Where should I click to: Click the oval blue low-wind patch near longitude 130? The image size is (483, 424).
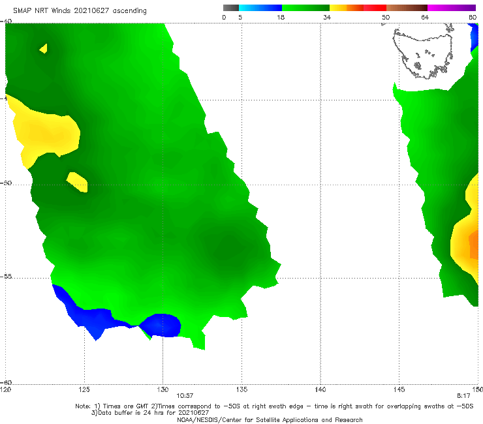[160, 325]
